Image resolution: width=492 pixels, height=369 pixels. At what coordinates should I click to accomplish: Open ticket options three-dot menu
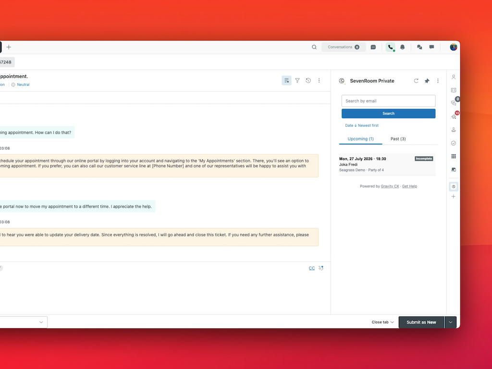point(319,81)
